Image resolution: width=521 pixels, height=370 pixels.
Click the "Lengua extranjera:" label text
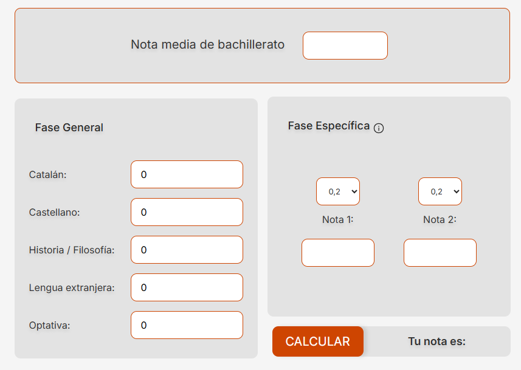72,288
